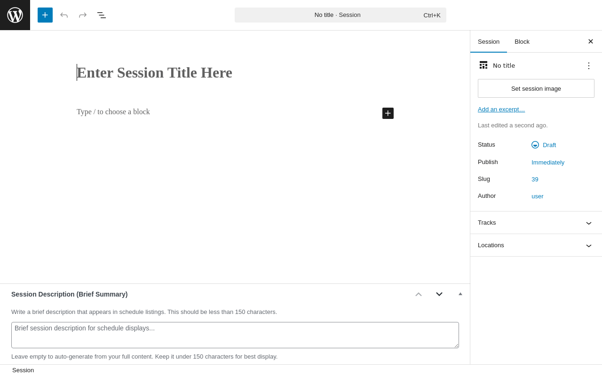Move Session Description box down with chevron
The width and height of the screenshot is (602, 376).
pos(439,294)
